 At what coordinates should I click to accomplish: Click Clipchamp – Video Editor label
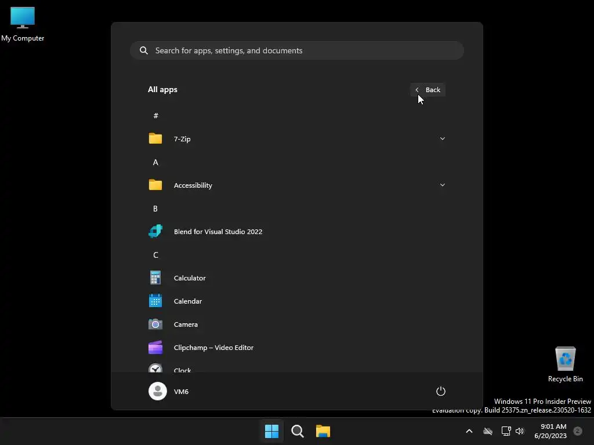click(213, 348)
